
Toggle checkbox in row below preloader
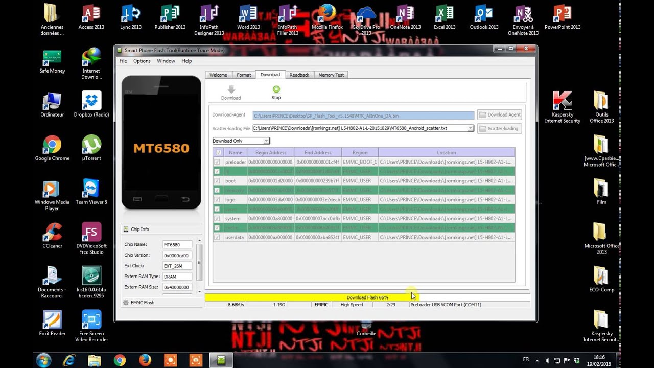tap(217, 171)
